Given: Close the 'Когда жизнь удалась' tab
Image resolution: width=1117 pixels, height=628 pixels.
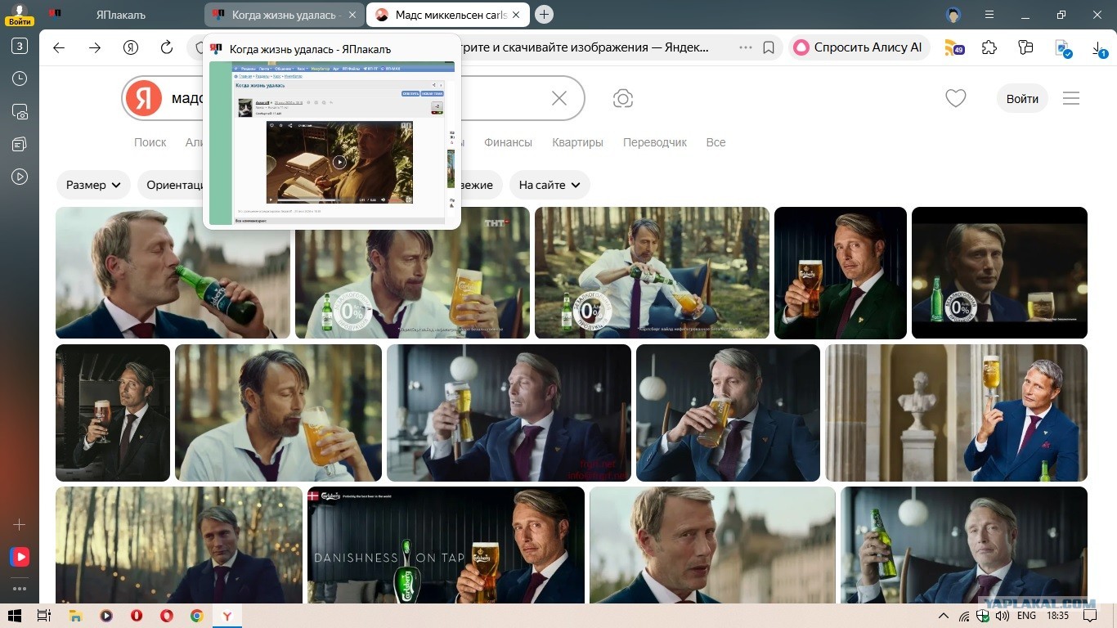Looking at the screenshot, I should coord(352,15).
